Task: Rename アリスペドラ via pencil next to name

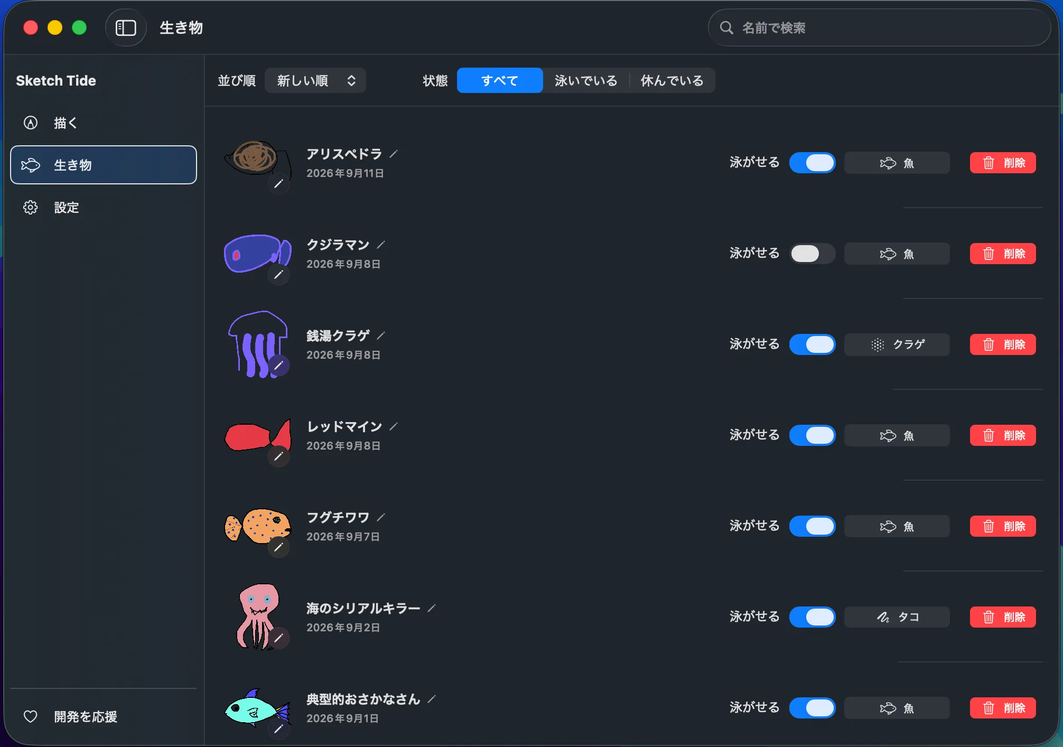Action: (394, 154)
